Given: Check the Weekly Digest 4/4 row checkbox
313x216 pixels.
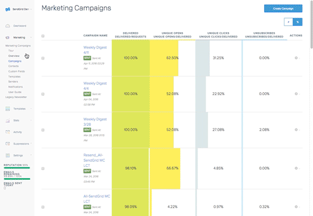Looking at the screenshot, I should [43, 94].
